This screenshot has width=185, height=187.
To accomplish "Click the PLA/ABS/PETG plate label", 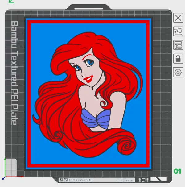I will coord(81,180).
